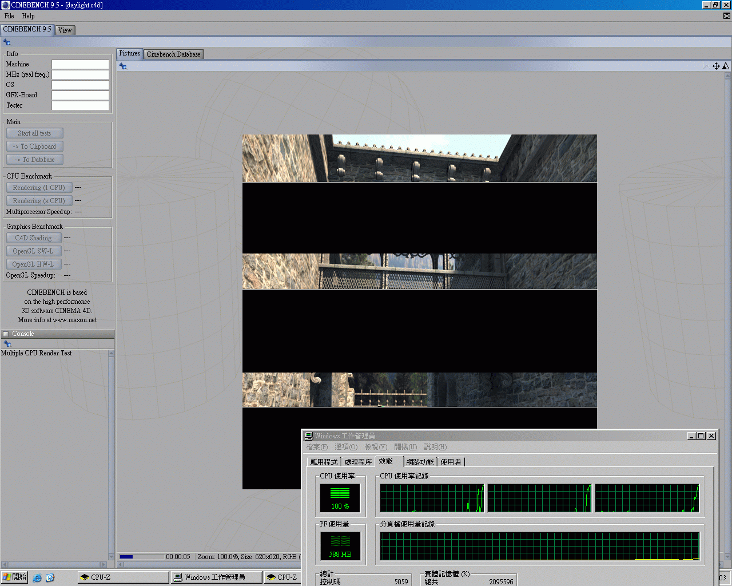Open Internet Explorer from the quick launch
732x586 pixels.
click(37, 577)
